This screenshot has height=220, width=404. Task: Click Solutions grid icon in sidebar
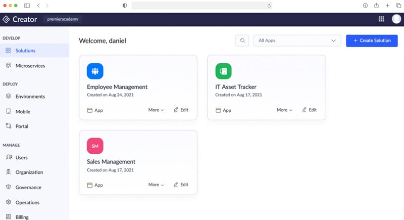tap(8, 50)
